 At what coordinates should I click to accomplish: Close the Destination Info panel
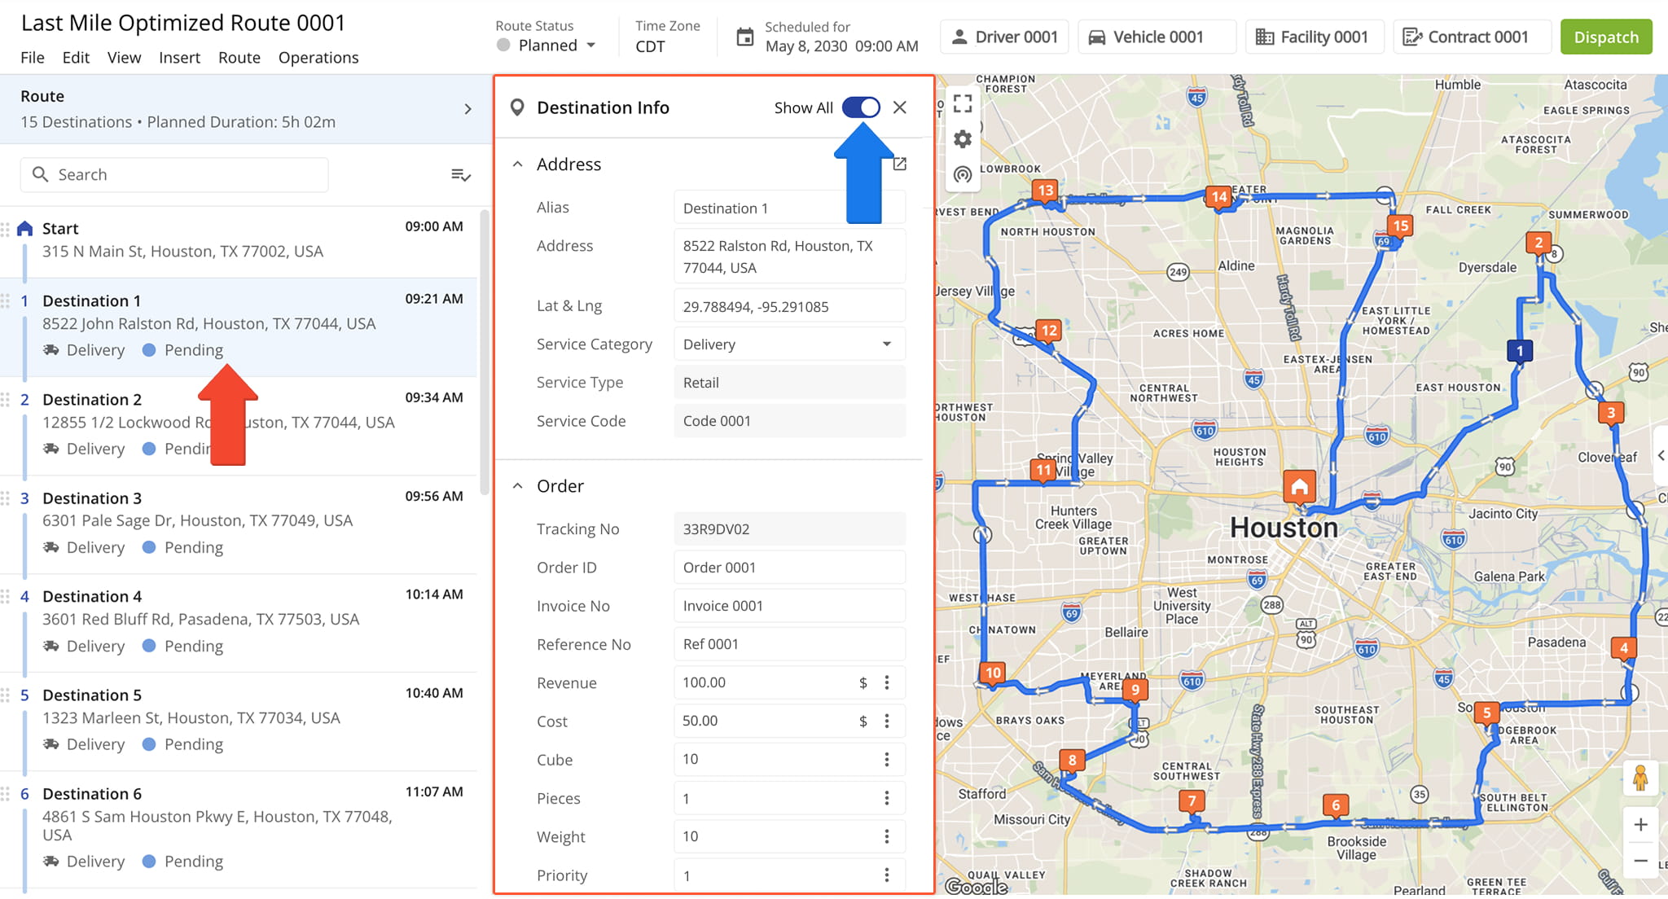tap(899, 107)
